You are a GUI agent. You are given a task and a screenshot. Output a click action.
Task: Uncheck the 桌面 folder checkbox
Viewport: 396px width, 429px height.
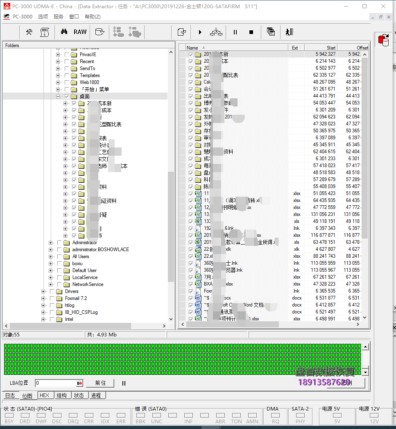(x=67, y=97)
